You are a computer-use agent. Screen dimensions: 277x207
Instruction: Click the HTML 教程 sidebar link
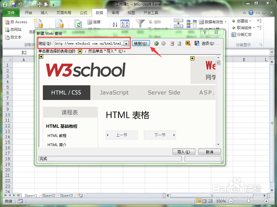coord(57,135)
